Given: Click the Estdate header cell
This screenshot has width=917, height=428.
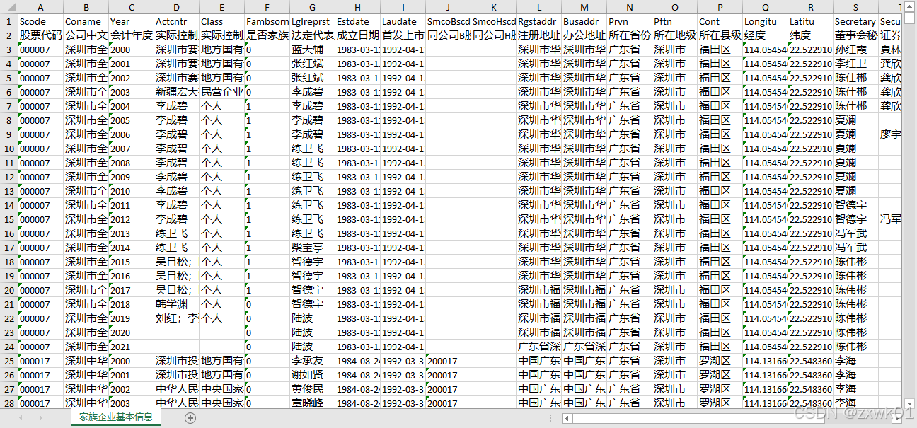Looking at the screenshot, I should (357, 21).
